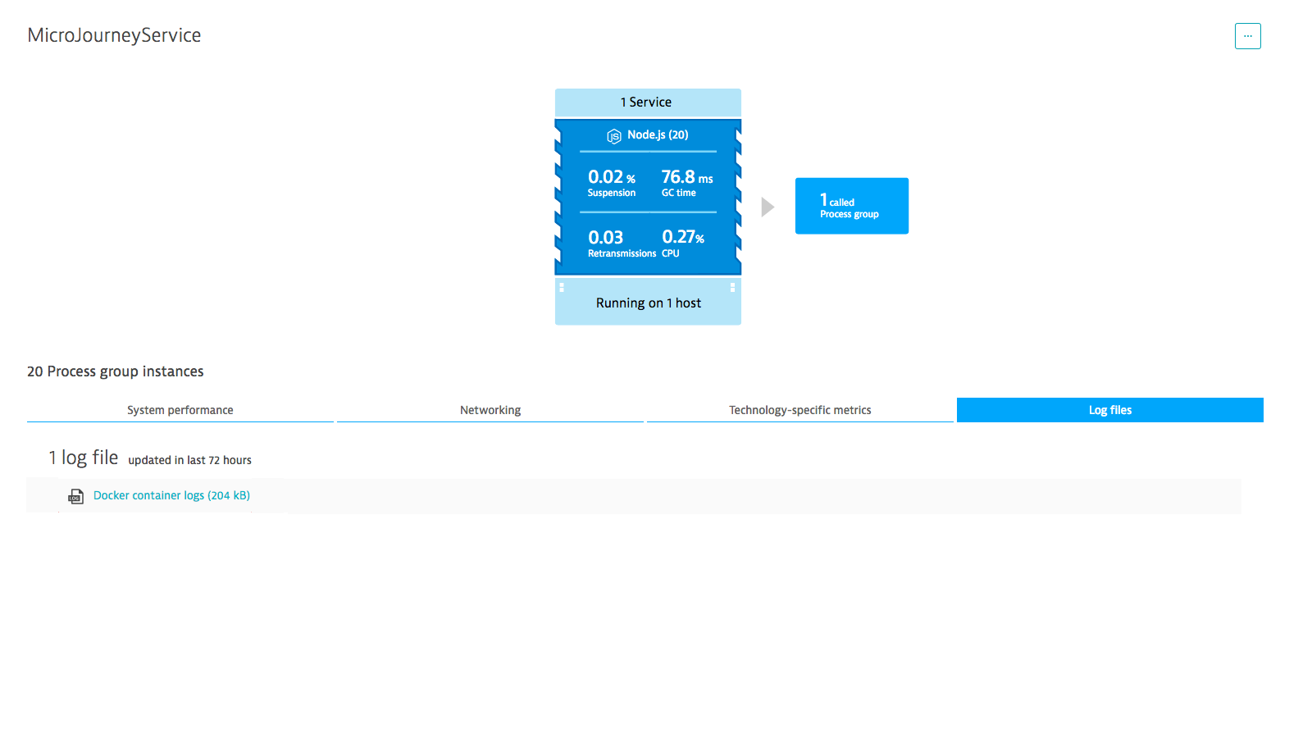This screenshot has width=1312, height=738.
Task: Select the MicroJourneyService title
Action: [x=114, y=35]
